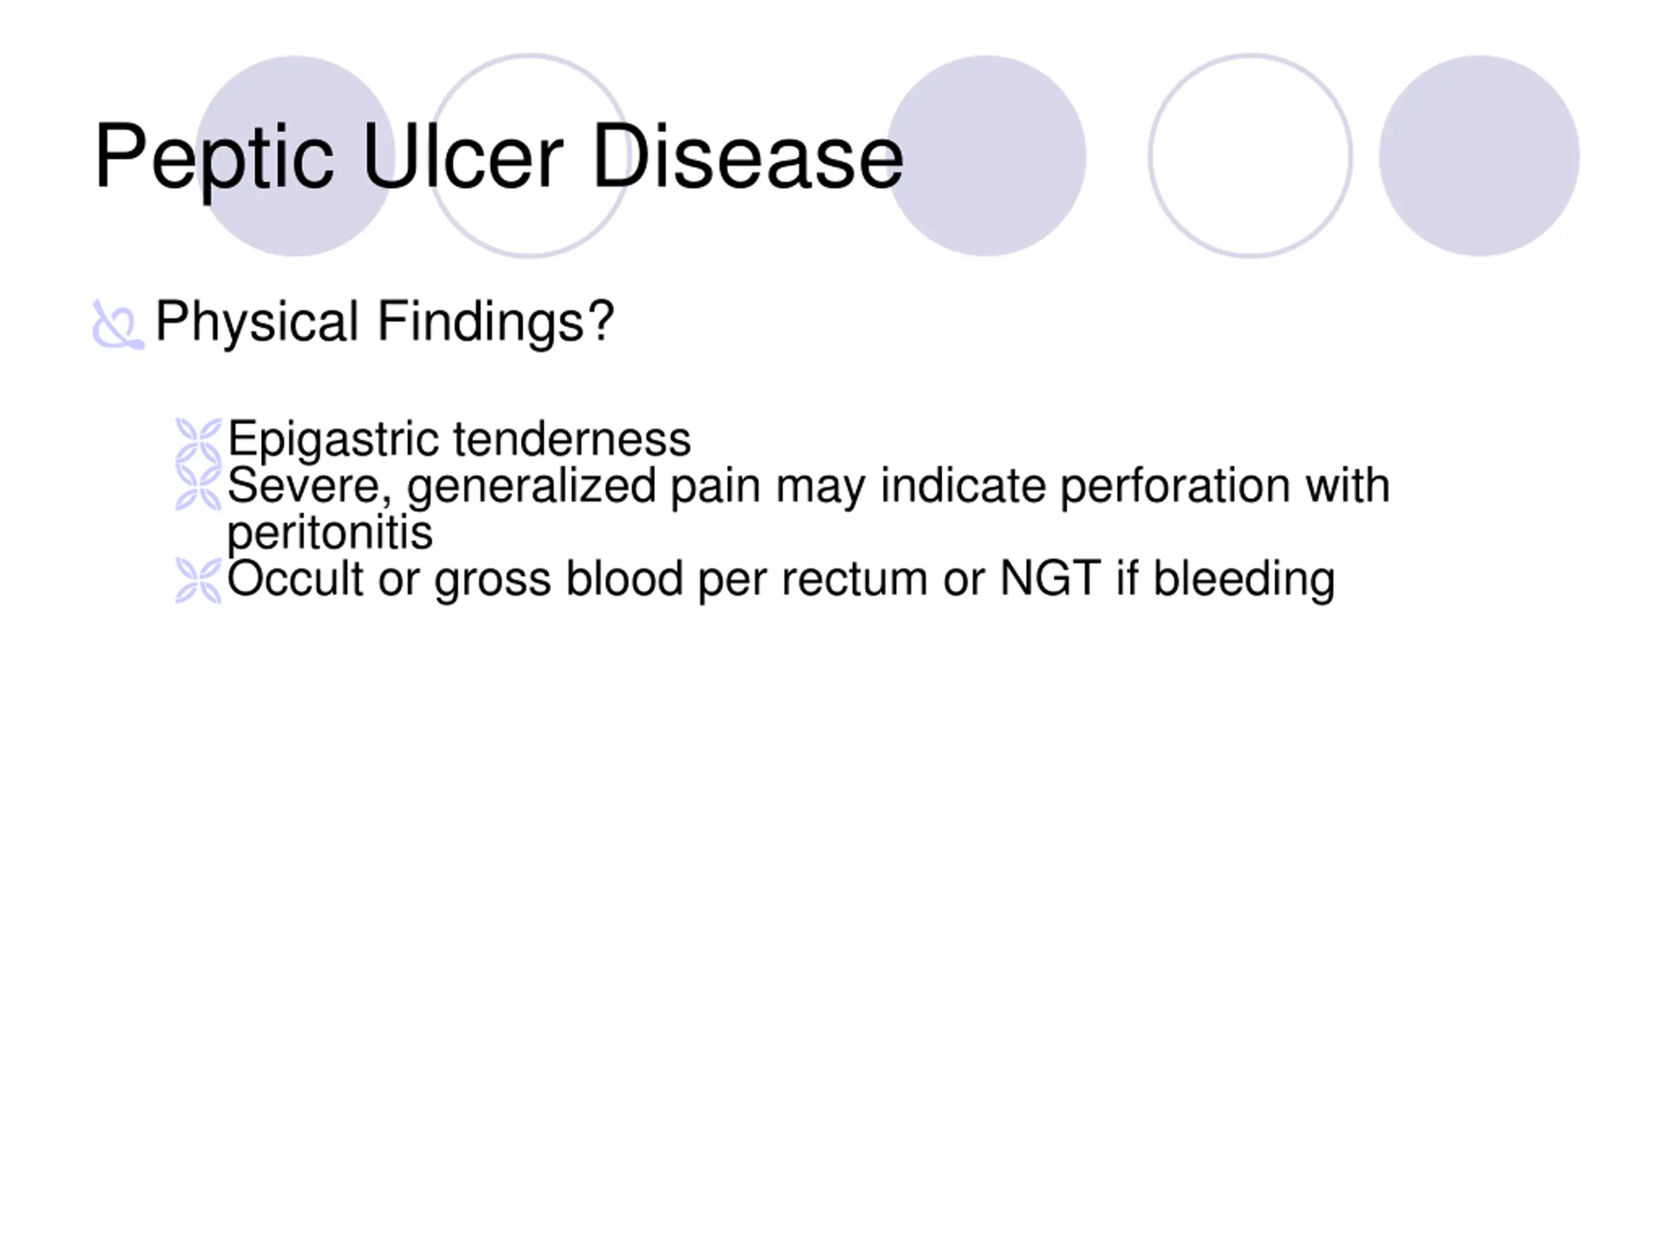Click the Physical Findings bullet icon

[x=118, y=325]
